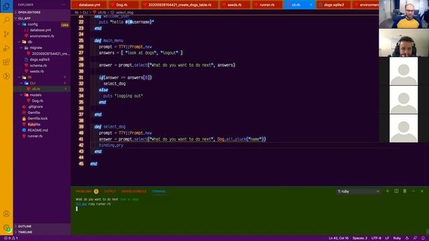Open environment.rb in the explorer tree
The width and height of the screenshot is (429, 241).
(42, 35)
